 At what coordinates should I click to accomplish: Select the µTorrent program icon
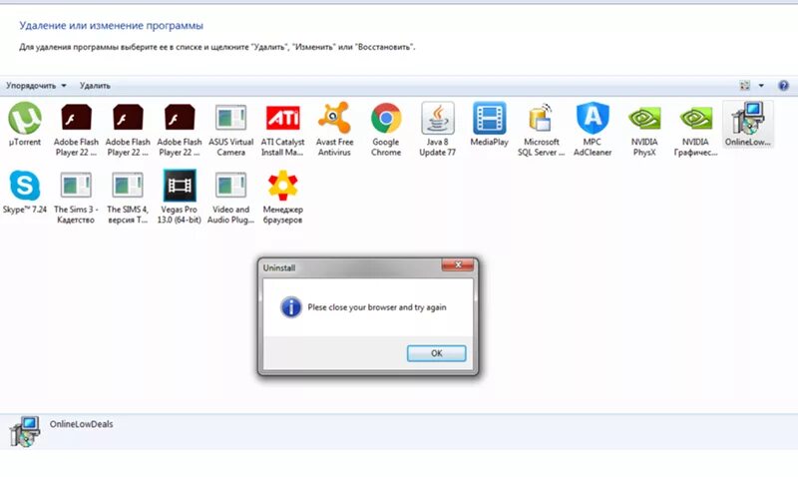24,118
